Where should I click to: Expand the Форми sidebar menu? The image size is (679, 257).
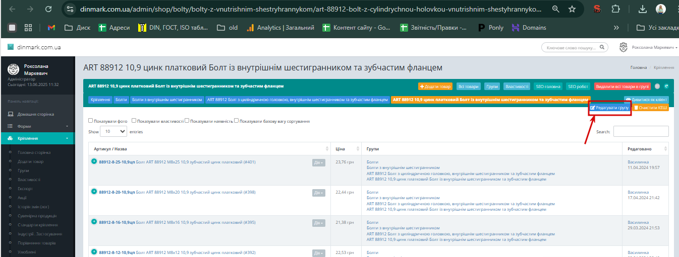pos(37,126)
